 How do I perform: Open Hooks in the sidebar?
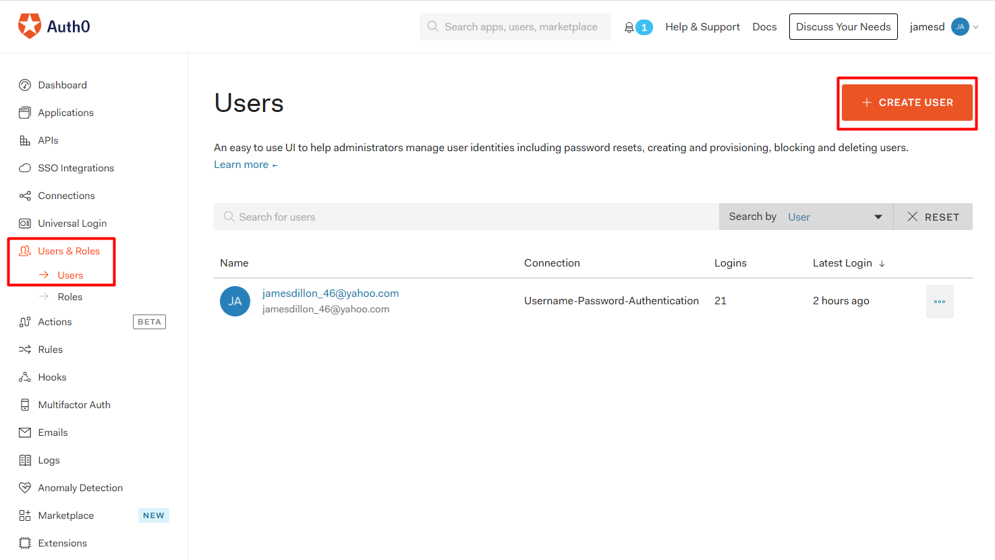point(53,377)
